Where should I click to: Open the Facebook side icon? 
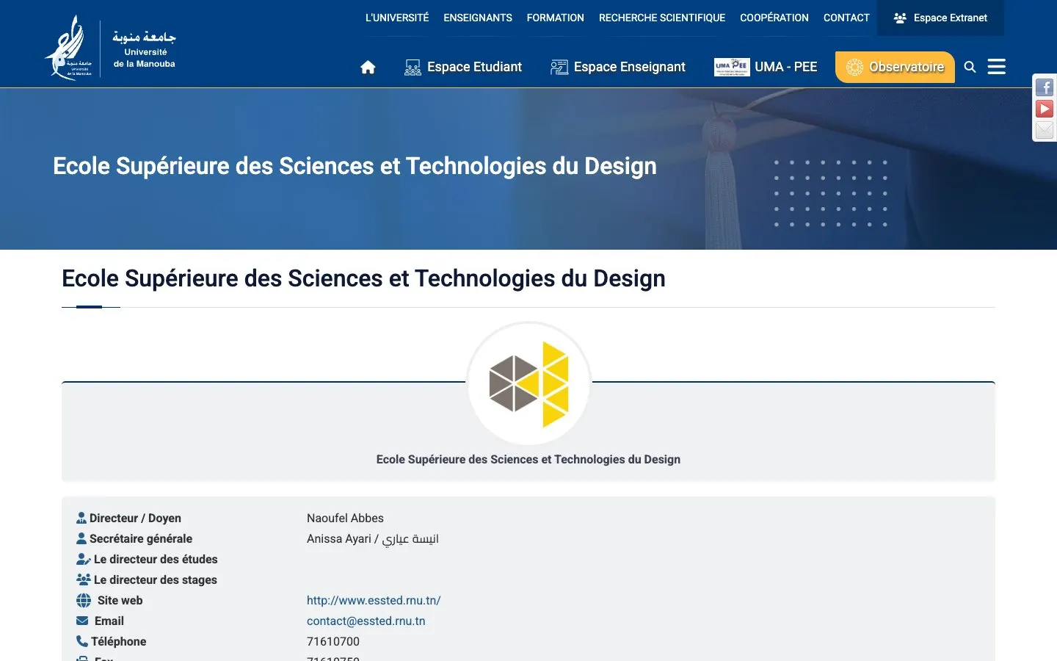[1045, 87]
